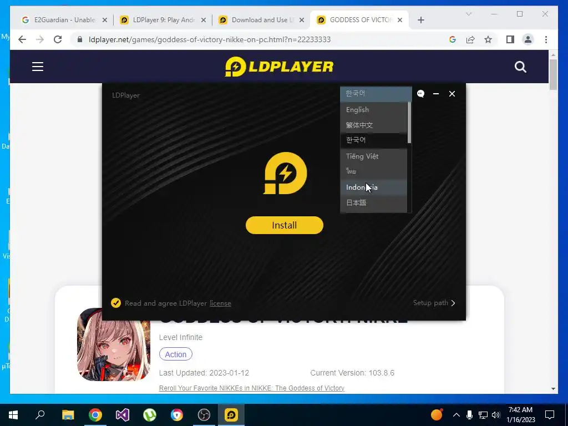
Task: Open Reroll Your Favorite NIKKEs link
Action: pos(251,388)
